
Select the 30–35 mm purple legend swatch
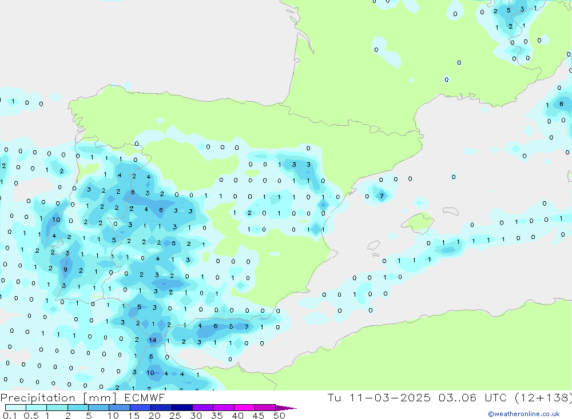click(x=203, y=408)
